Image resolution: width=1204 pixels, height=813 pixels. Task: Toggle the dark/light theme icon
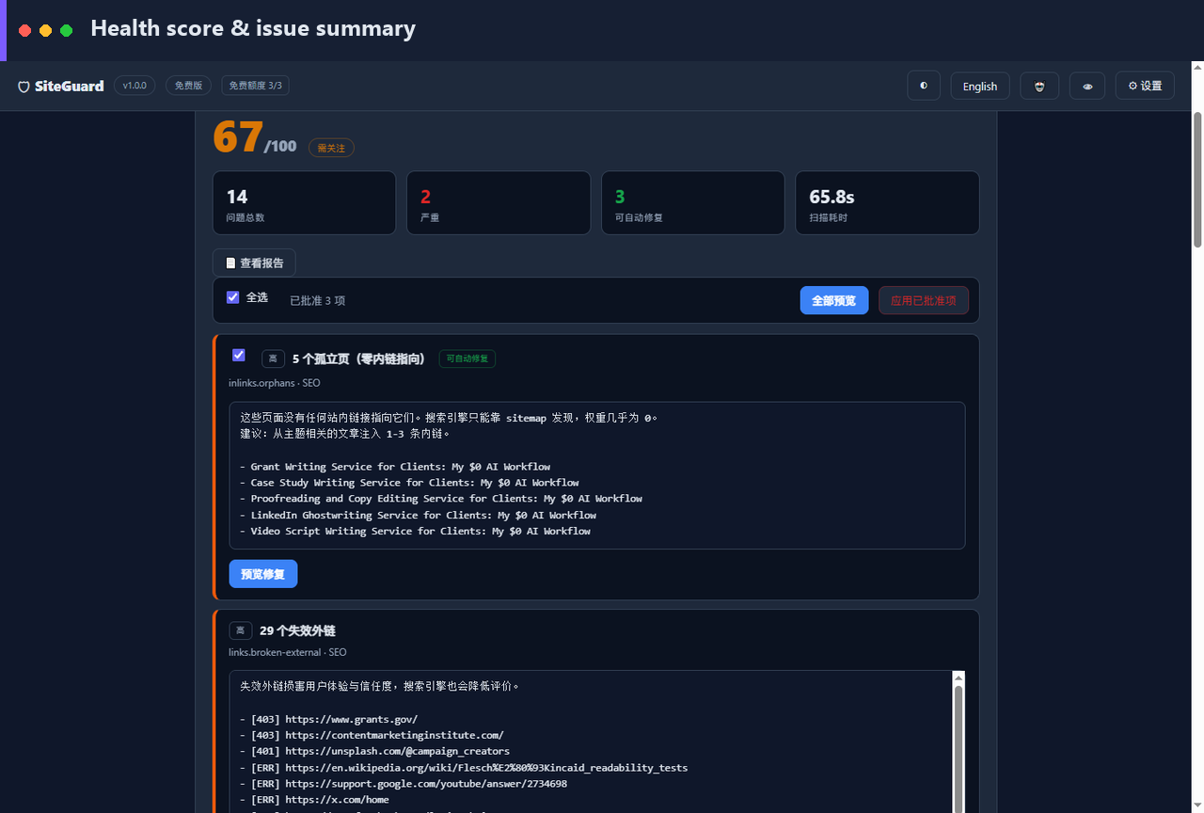coord(924,86)
